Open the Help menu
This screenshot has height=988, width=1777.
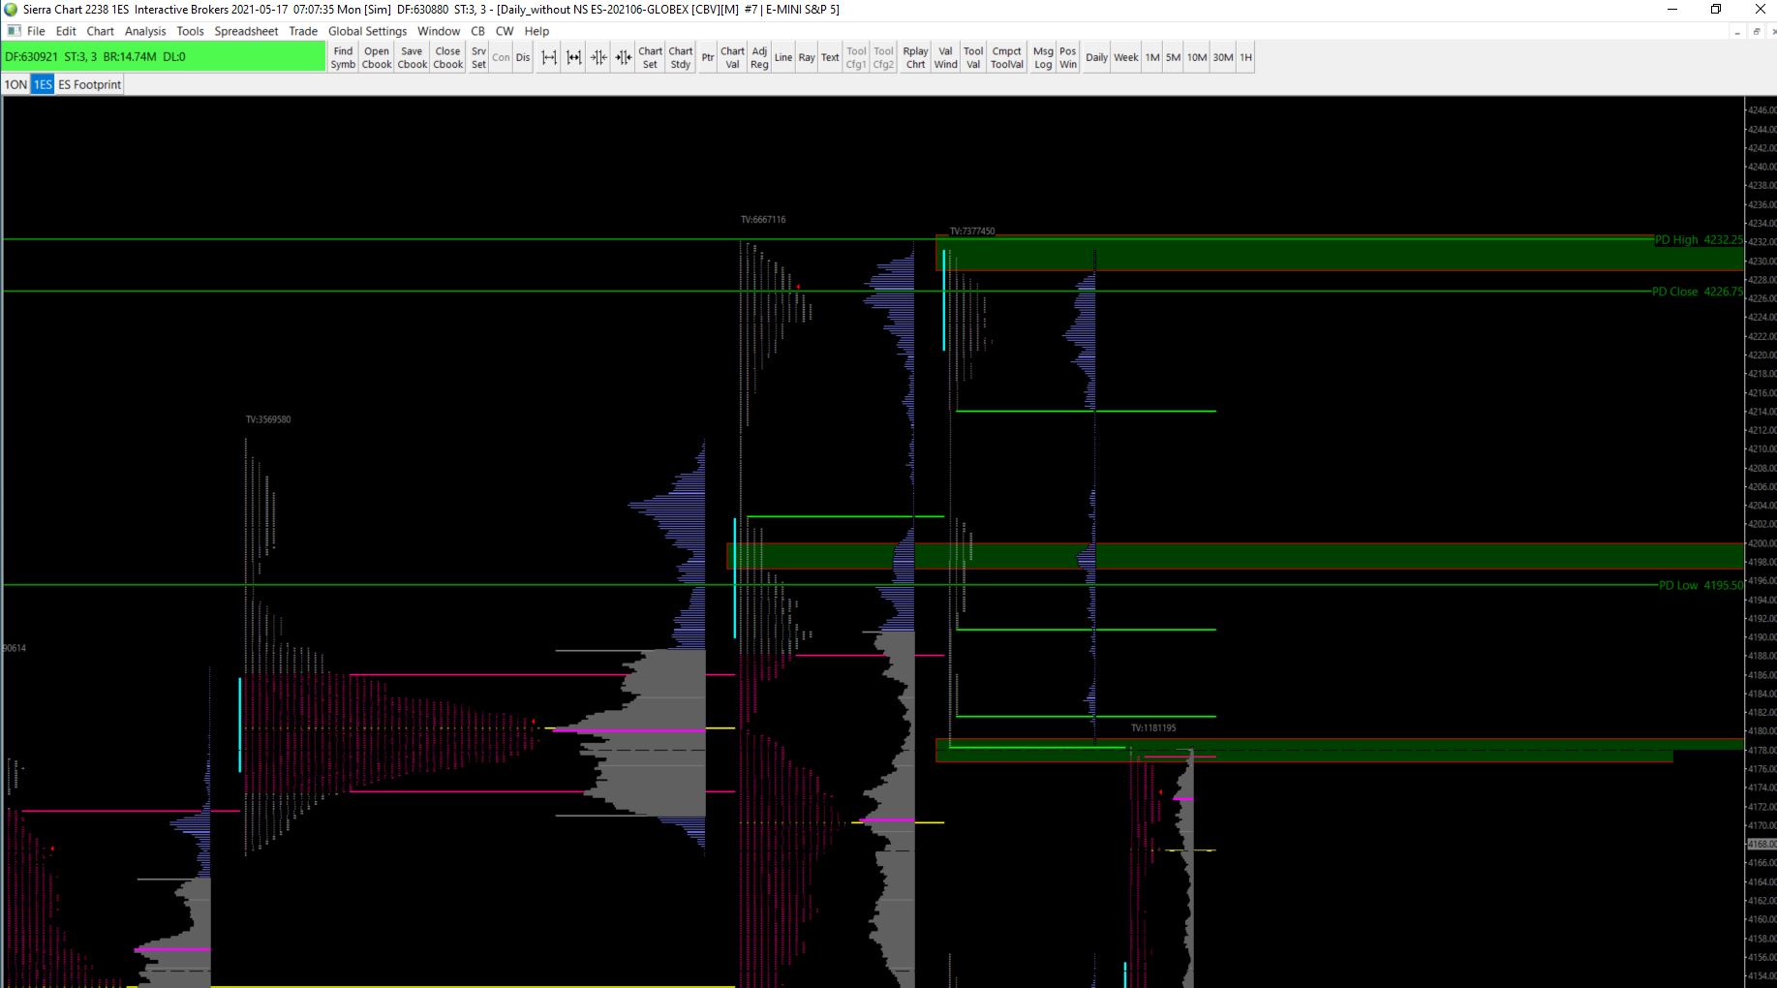click(x=536, y=31)
